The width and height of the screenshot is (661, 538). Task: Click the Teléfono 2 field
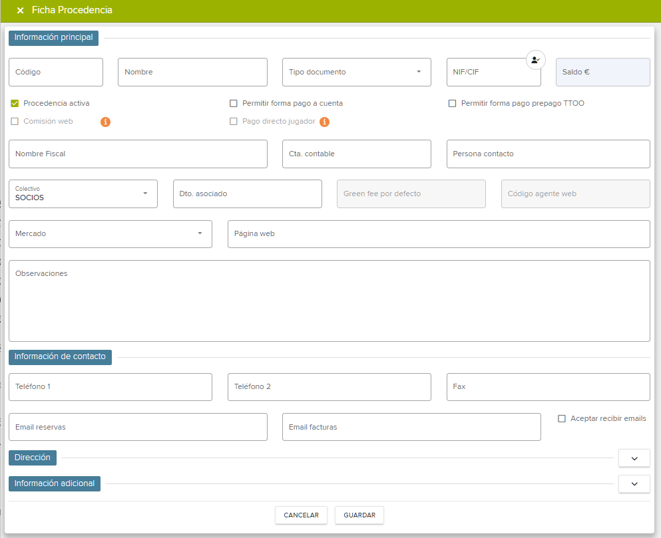pos(330,387)
